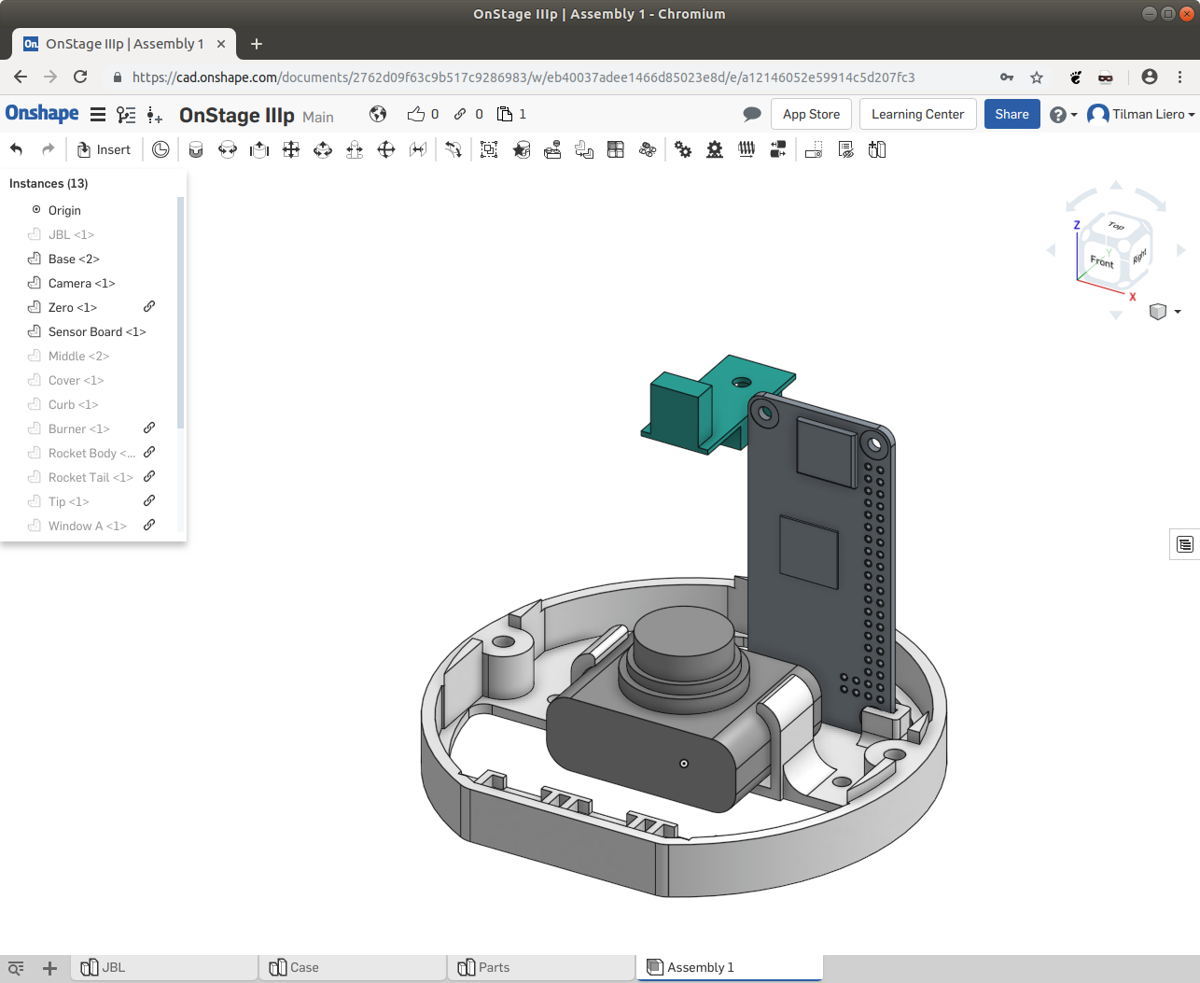This screenshot has height=983, width=1200.
Task: Open the hamburger document menu
Action: [98, 115]
